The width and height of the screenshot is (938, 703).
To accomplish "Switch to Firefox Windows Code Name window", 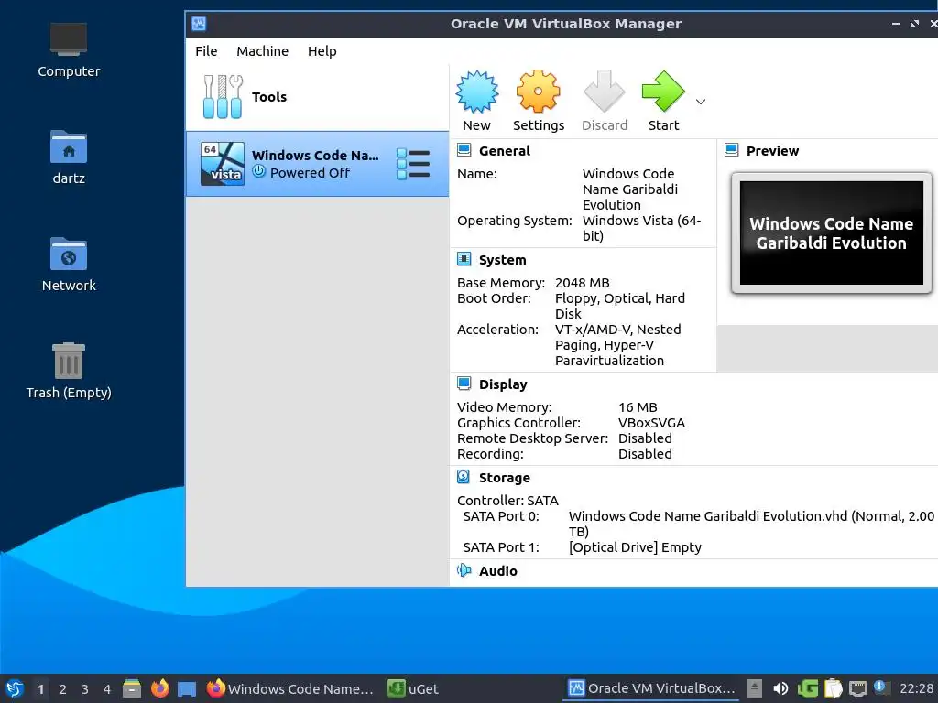I will click(290, 688).
